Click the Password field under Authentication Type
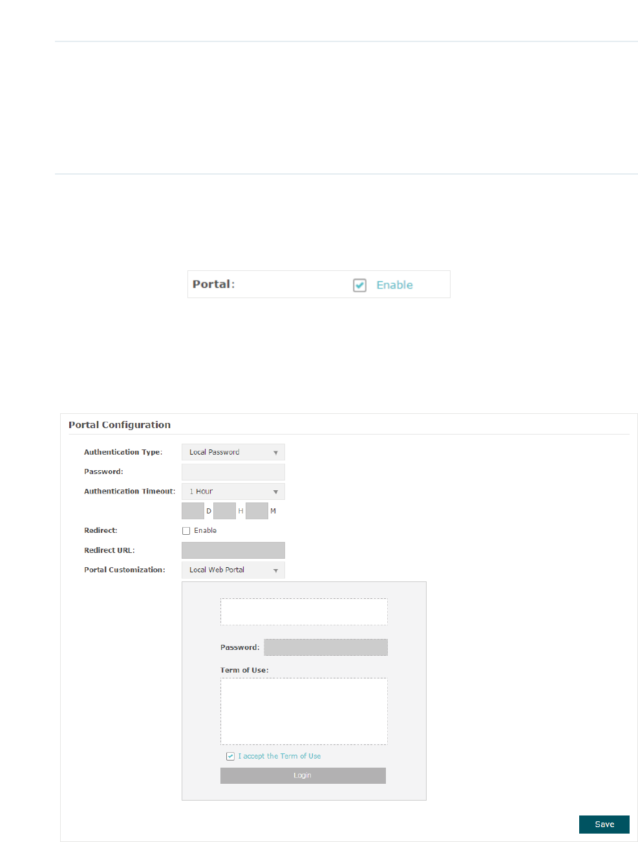The height and width of the screenshot is (842, 638). 233,471
